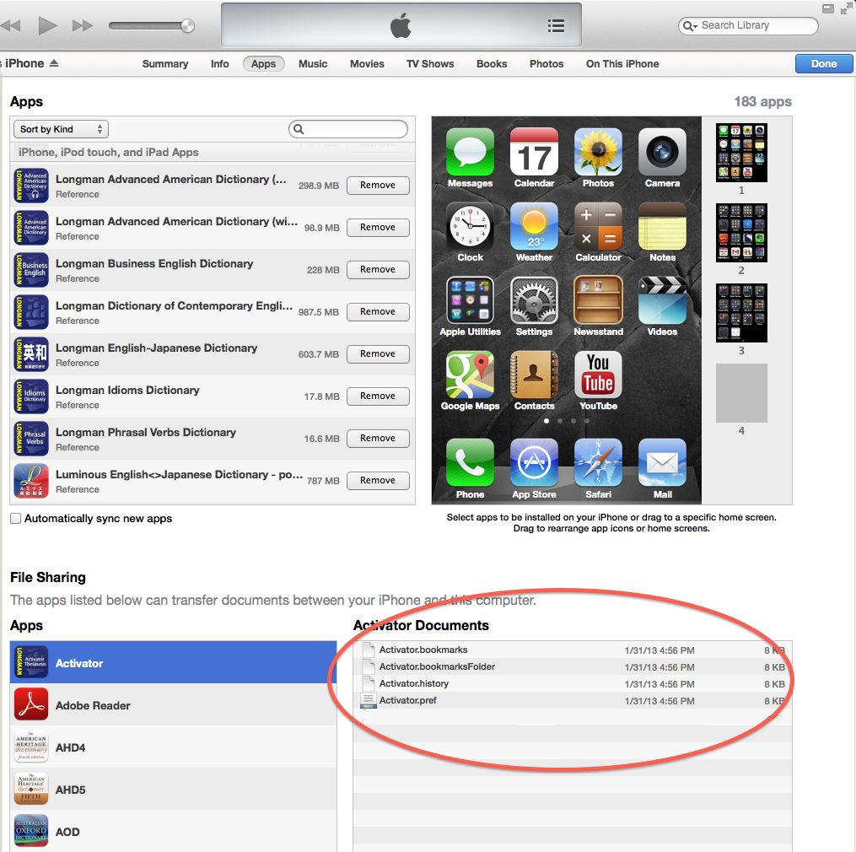
Task: Click the Contacts app icon
Action: tap(534, 375)
